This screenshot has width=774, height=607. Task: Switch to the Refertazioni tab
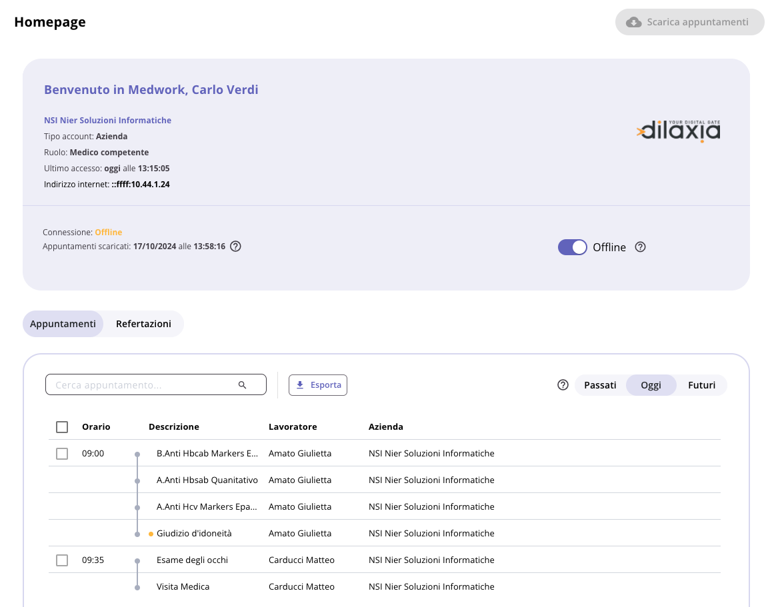tap(143, 323)
